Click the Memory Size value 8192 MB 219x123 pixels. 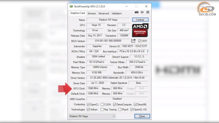(96, 72)
